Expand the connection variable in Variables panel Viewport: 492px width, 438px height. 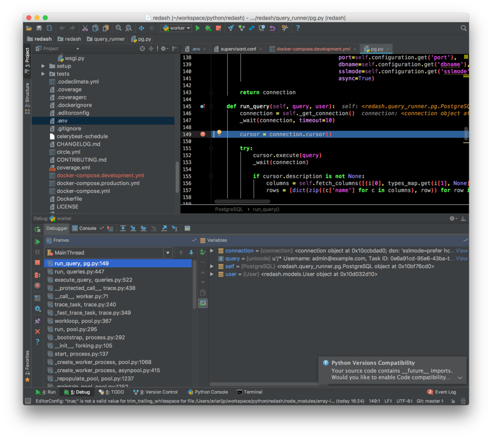[x=211, y=250]
